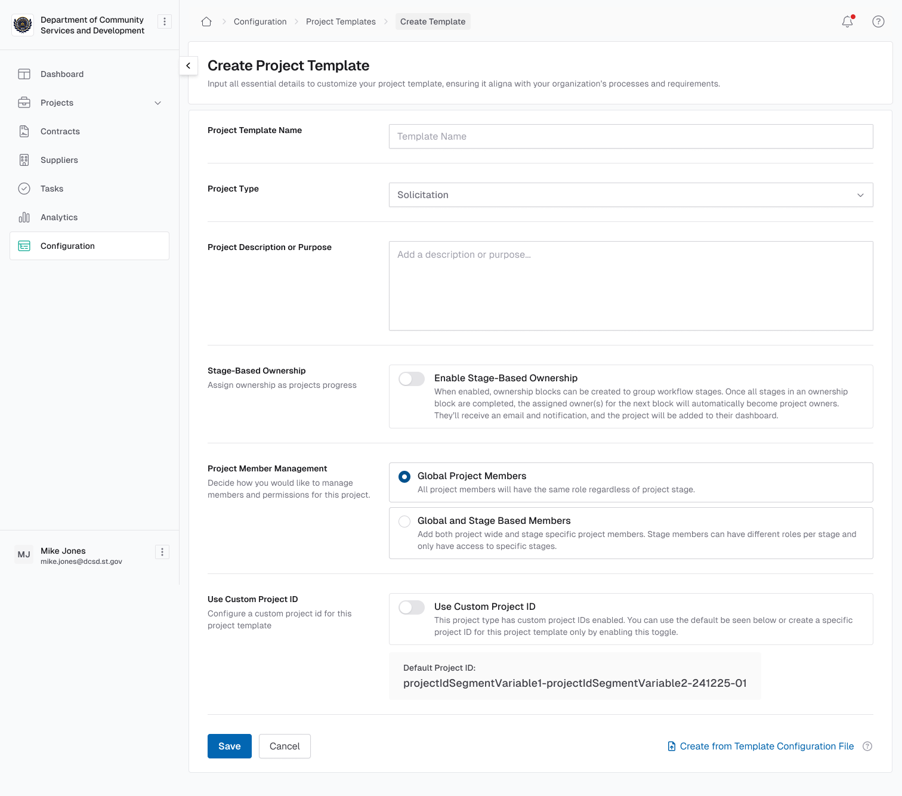Viewport: 902px width, 796px height.
Task: Open organization options three-dot menu
Action: (165, 21)
